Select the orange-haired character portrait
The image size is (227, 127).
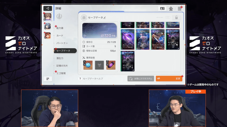coord(47,35)
